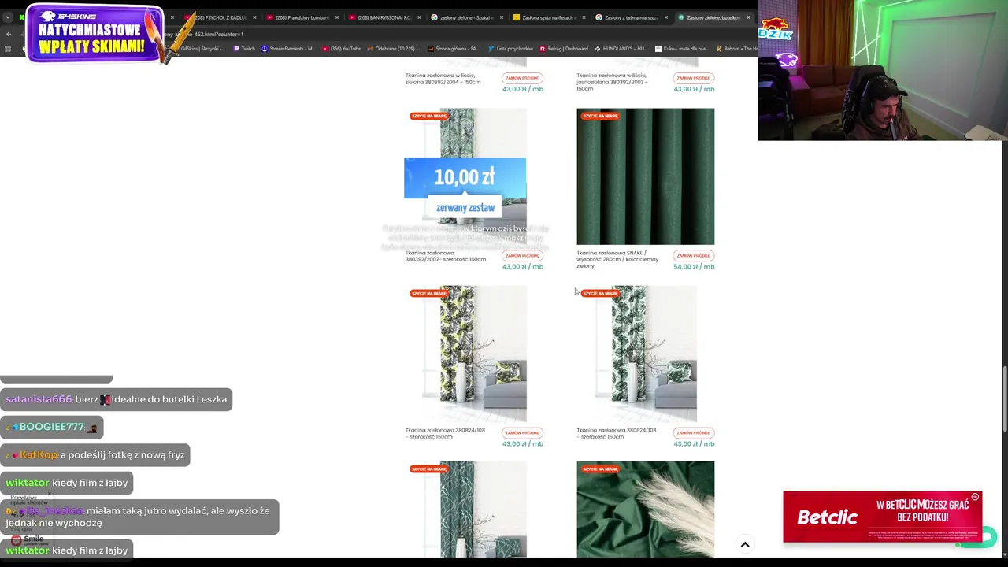The image size is (1008, 567).
Task: Click KatKop's chat message about 'nową fryz'
Action: [x=94, y=454]
